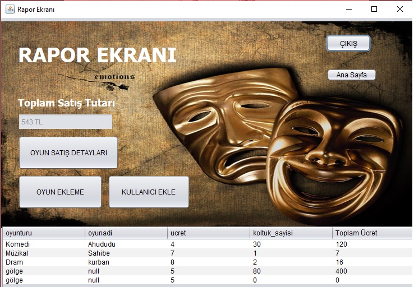Open OYUN SATIŞ DETAYLARI
The width and height of the screenshot is (414, 287).
pos(68,152)
